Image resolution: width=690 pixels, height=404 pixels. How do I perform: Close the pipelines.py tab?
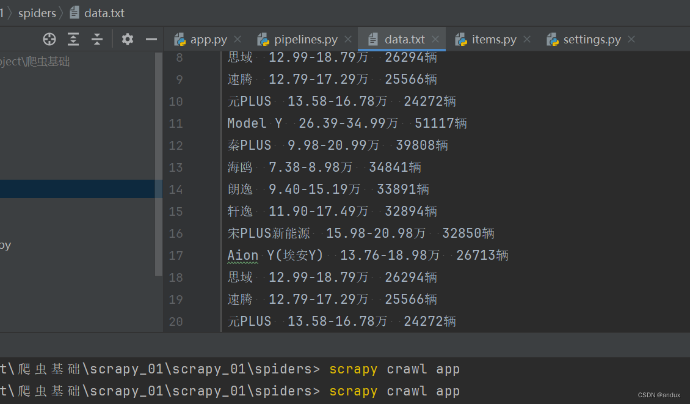(348, 39)
